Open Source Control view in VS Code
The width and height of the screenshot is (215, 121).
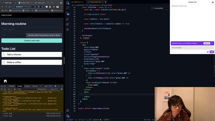[x=68, y=13]
